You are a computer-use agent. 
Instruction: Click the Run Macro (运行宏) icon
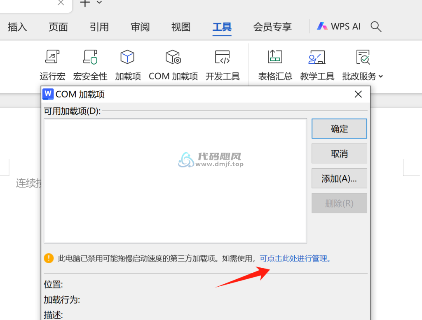(52, 57)
